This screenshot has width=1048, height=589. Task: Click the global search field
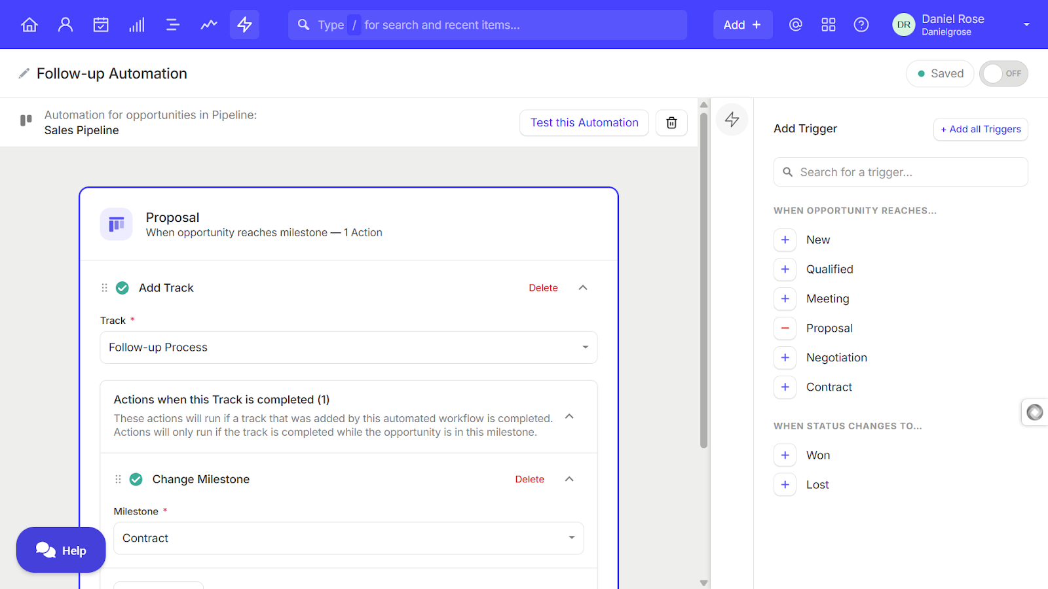pos(487,25)
